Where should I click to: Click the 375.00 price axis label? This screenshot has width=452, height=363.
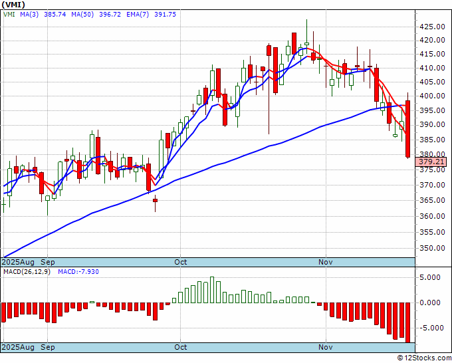(432, 170)
